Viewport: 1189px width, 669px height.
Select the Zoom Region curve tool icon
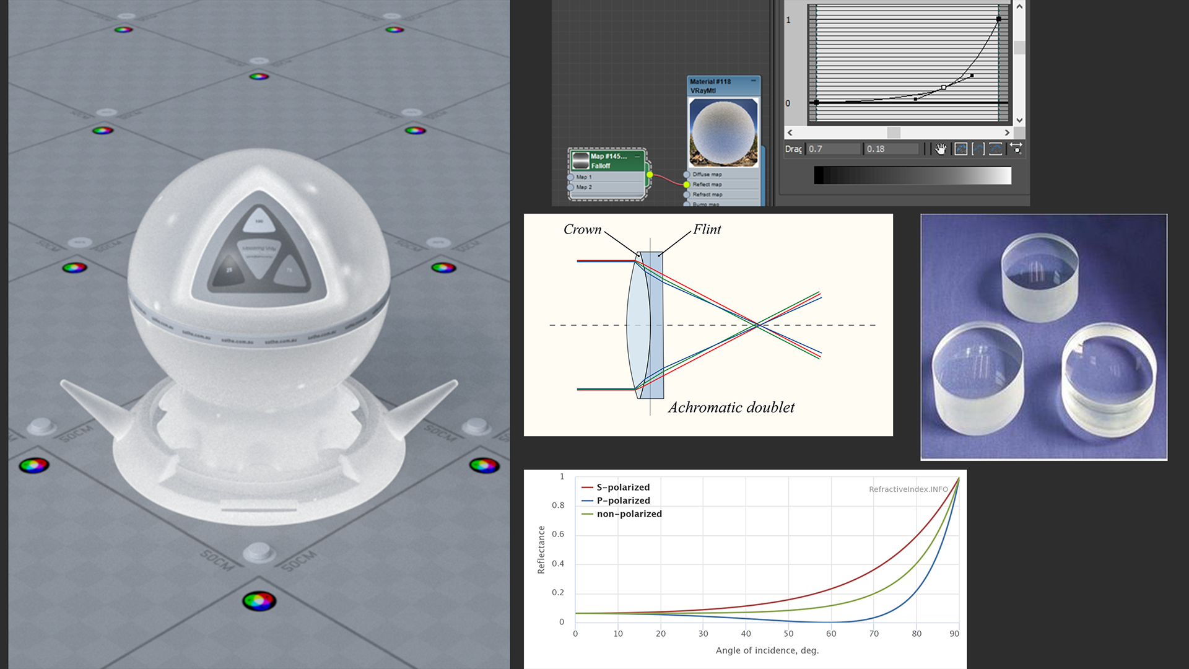(x=1016, y=149)
